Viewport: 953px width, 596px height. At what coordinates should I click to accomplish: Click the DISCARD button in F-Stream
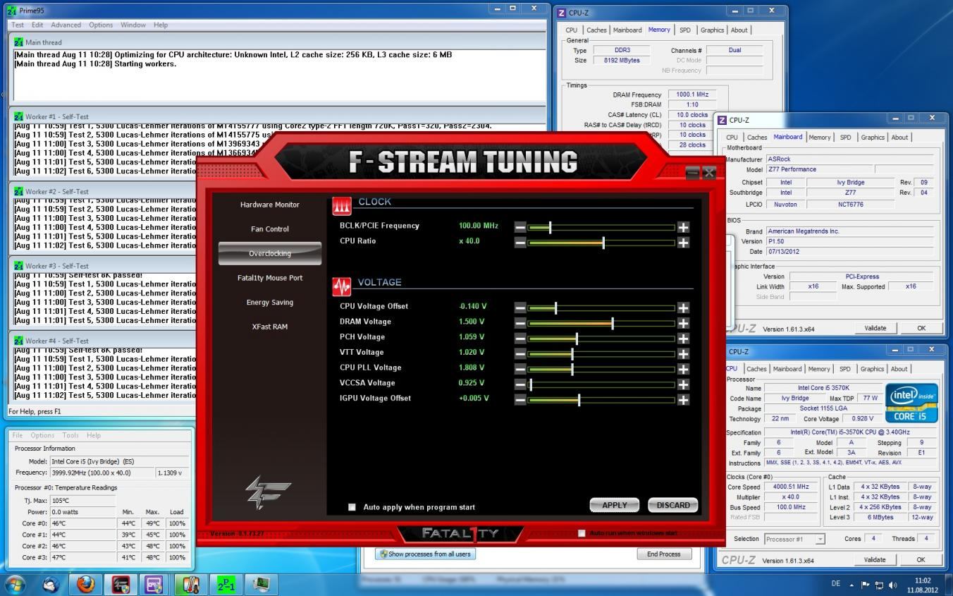[x=673, y=505]
